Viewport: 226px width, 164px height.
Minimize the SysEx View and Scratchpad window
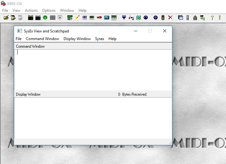click(x=136, y=31)
